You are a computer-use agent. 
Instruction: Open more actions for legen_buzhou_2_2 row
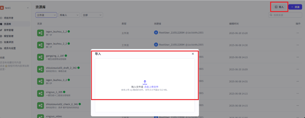(298, 45)
